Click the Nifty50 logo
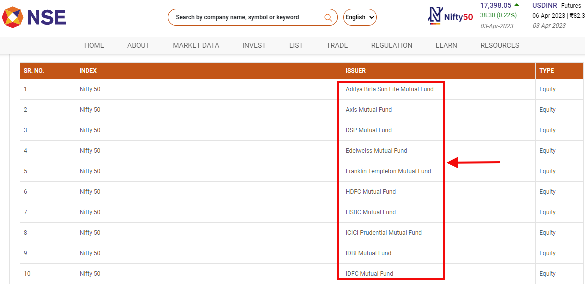The width and height of the screenshot is (585, 284). click(450, 16)
